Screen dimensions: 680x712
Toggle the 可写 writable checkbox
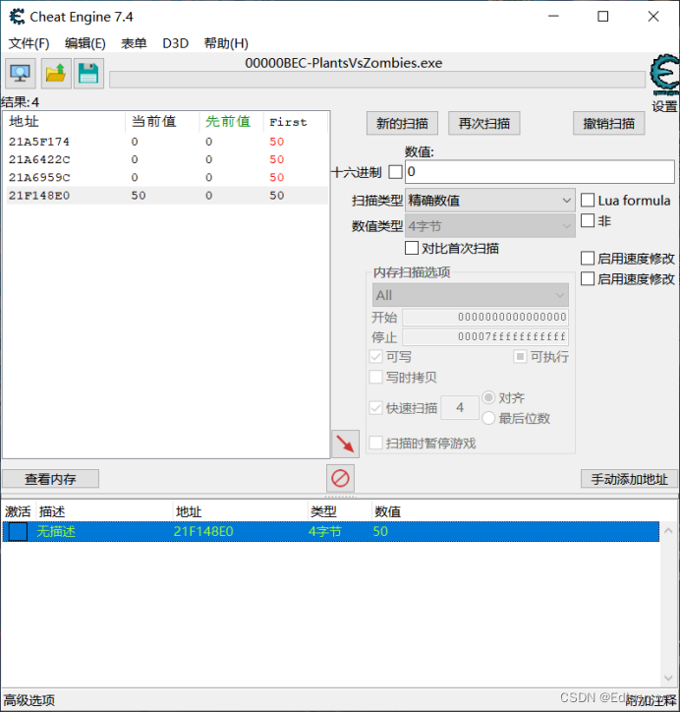[x=375, y=356]
